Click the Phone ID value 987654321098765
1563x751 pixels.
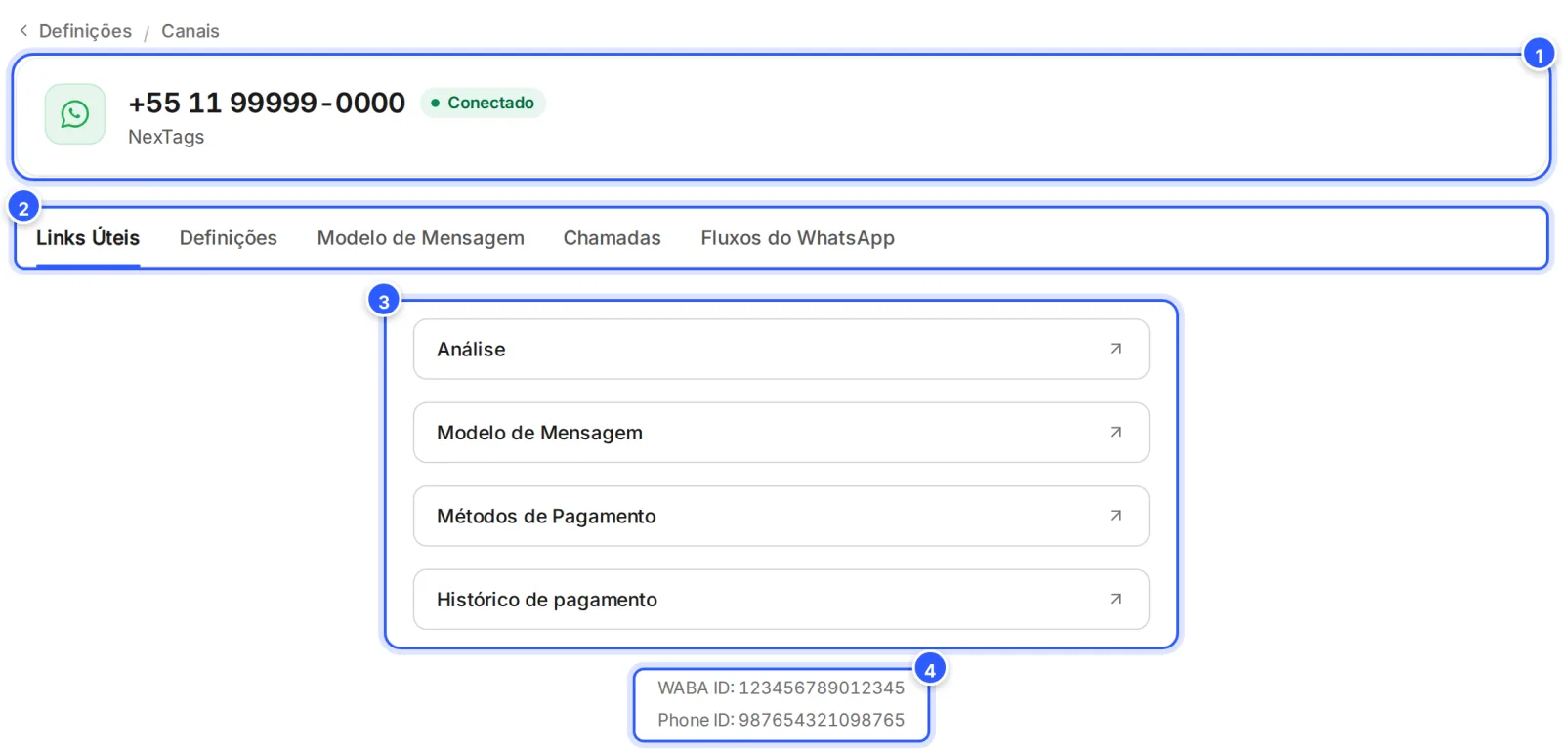pyautogui.click(x=822, y=720)
